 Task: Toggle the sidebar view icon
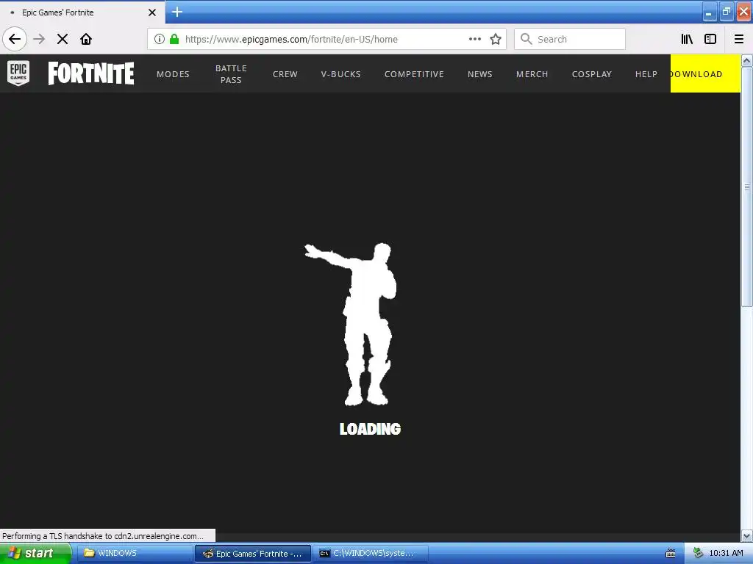[710, 39]
